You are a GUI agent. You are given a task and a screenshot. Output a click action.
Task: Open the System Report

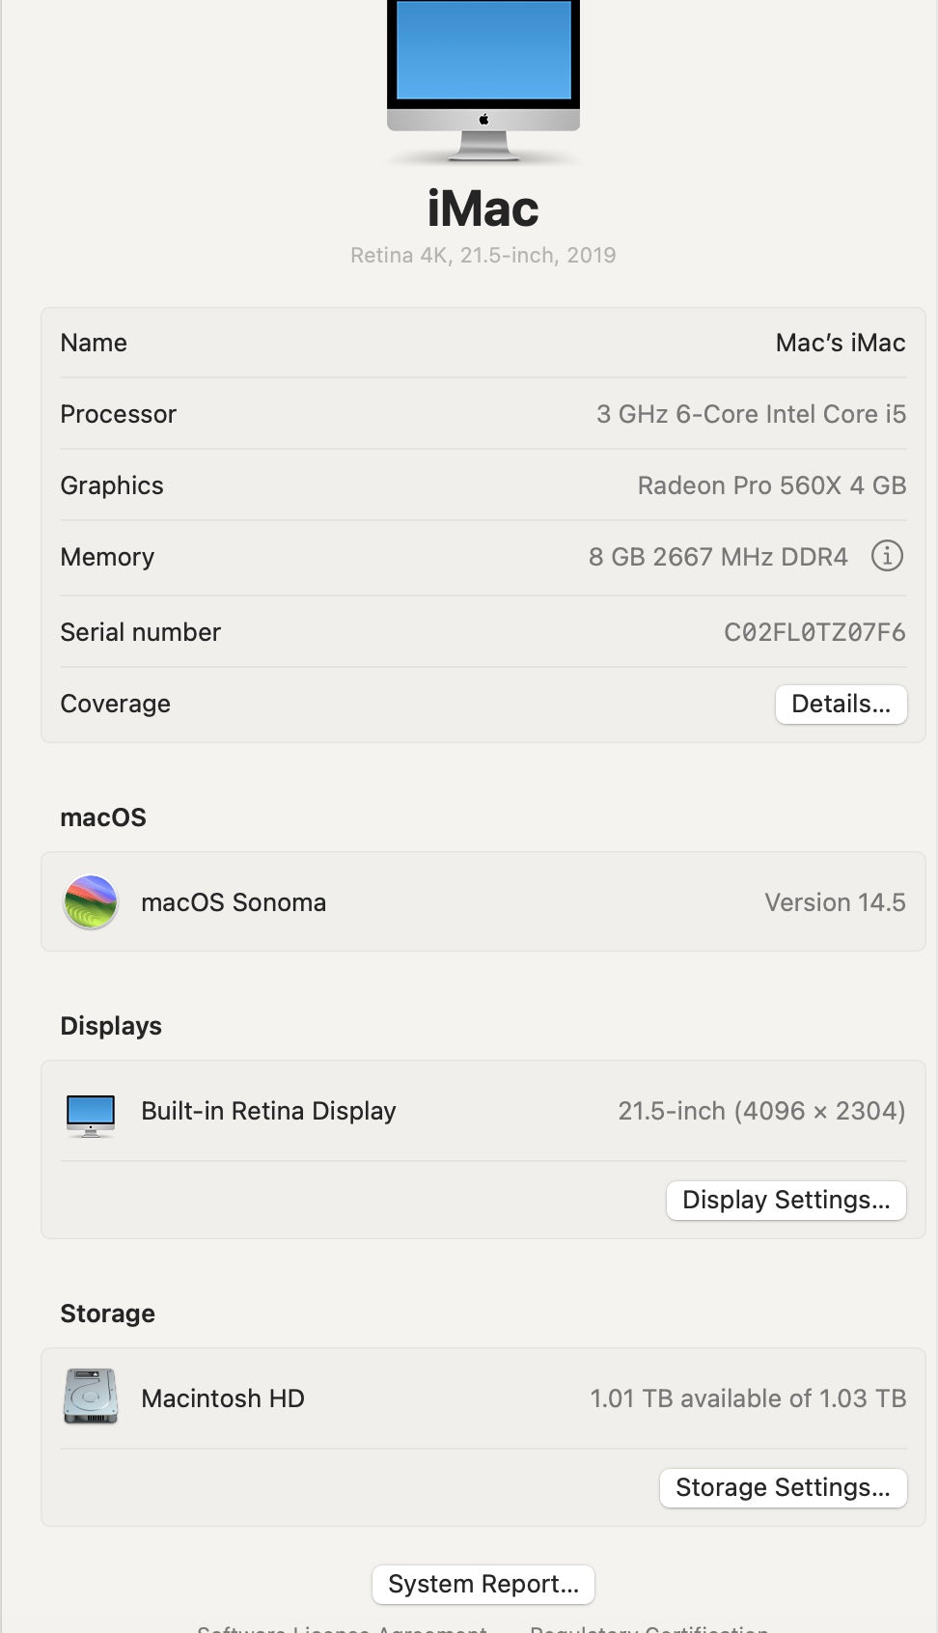(x=483, y=1584)
